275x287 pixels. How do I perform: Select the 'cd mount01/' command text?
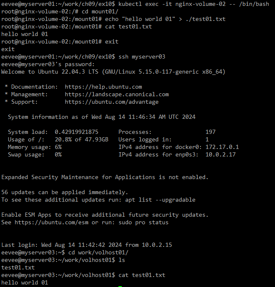tap(100, 12)
